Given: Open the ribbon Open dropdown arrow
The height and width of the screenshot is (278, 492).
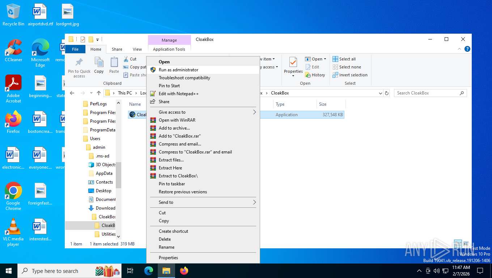Looking at the screenshot, I should pyautogui.click(x=325, y=59).
